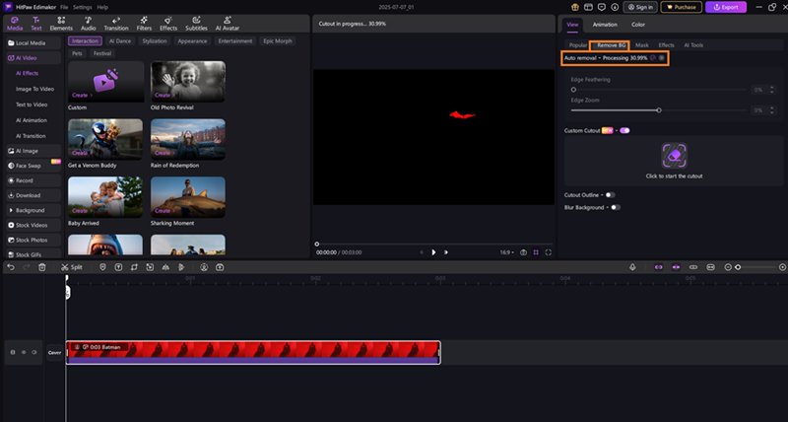The image size is (788, 422).
Task: Click the undo arrow in timeline toolbar
Action: pyautogui.click(x=11, y=267)
